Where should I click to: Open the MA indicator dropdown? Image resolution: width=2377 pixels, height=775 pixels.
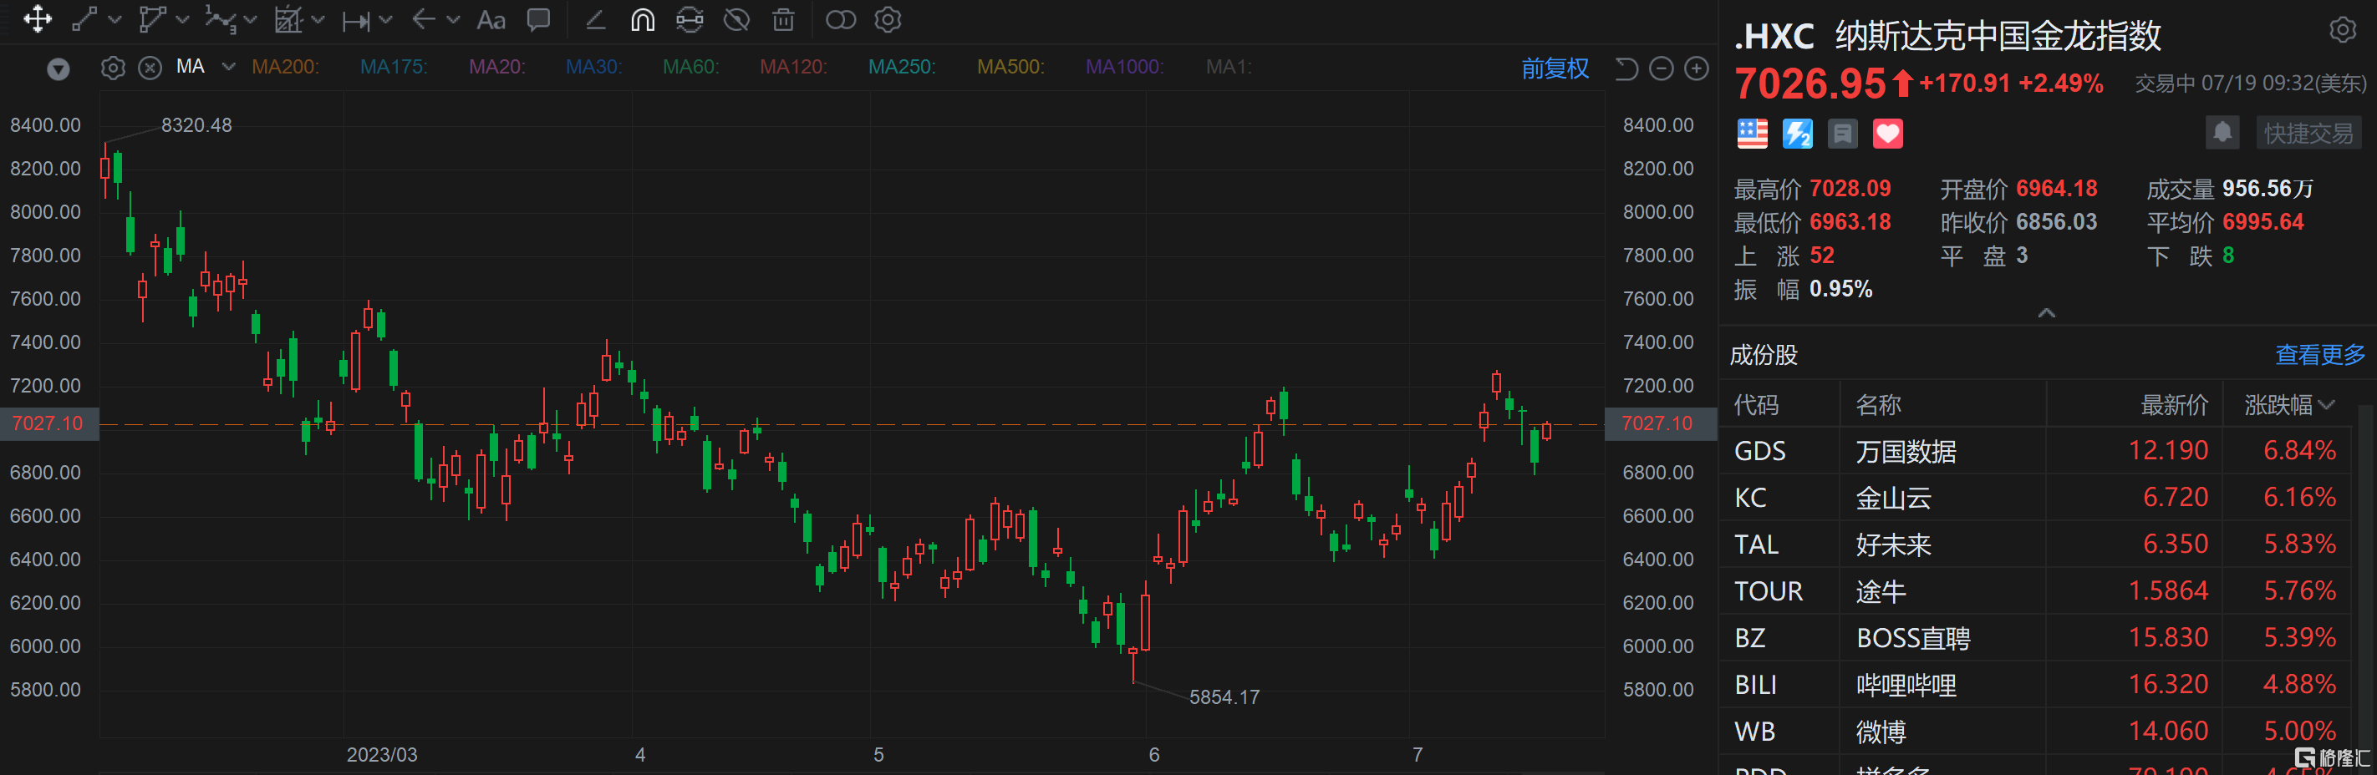coord(229,68)
